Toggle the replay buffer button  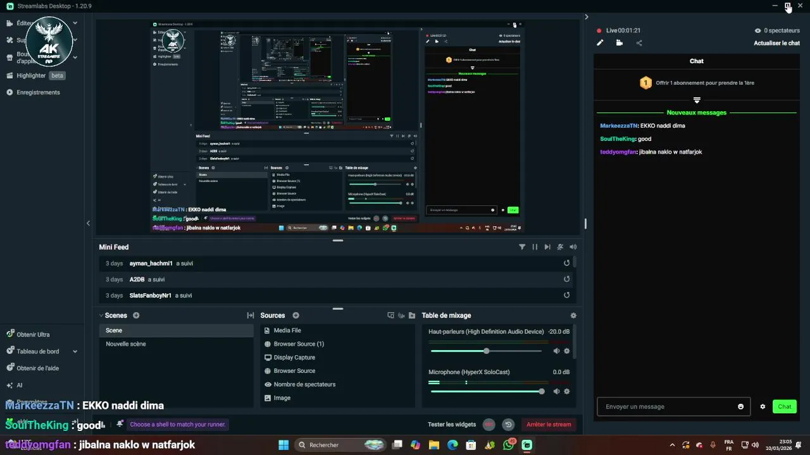(x=508, y=425)
